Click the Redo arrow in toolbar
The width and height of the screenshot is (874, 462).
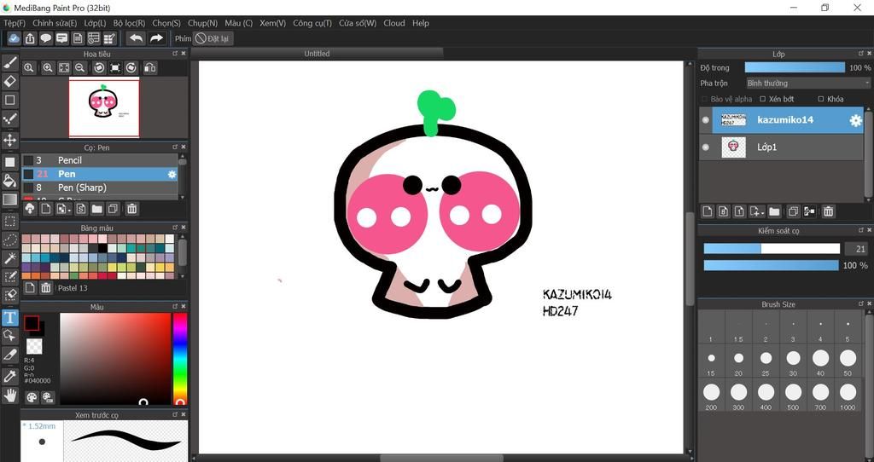tap(157, 38)
